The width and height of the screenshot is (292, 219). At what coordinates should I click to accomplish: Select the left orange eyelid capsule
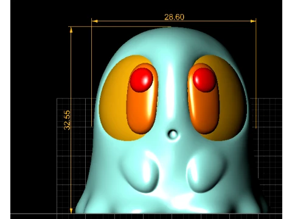coord(142,99)
